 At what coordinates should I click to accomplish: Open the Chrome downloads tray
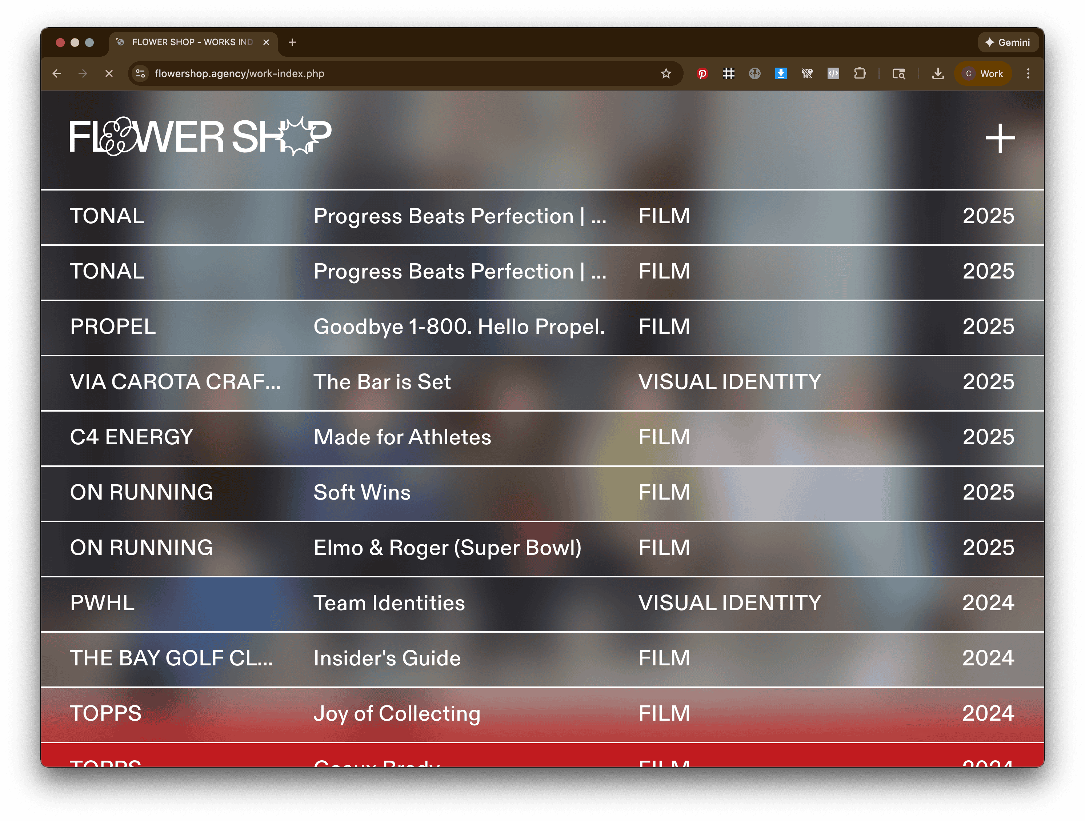click(x=937, y=73)
